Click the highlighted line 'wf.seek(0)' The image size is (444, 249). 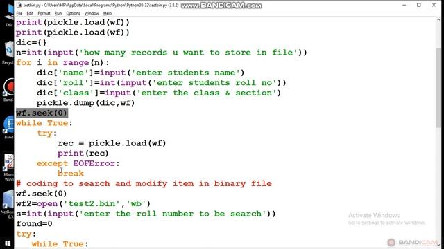(x=42, y=113)
